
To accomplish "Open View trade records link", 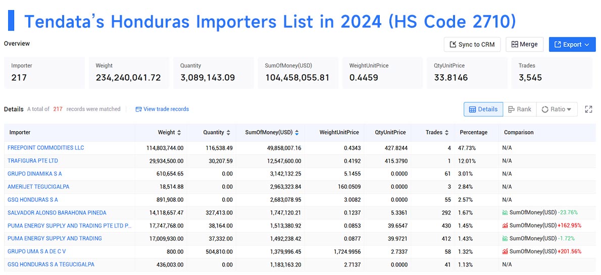I will click(x=162, y=109).
